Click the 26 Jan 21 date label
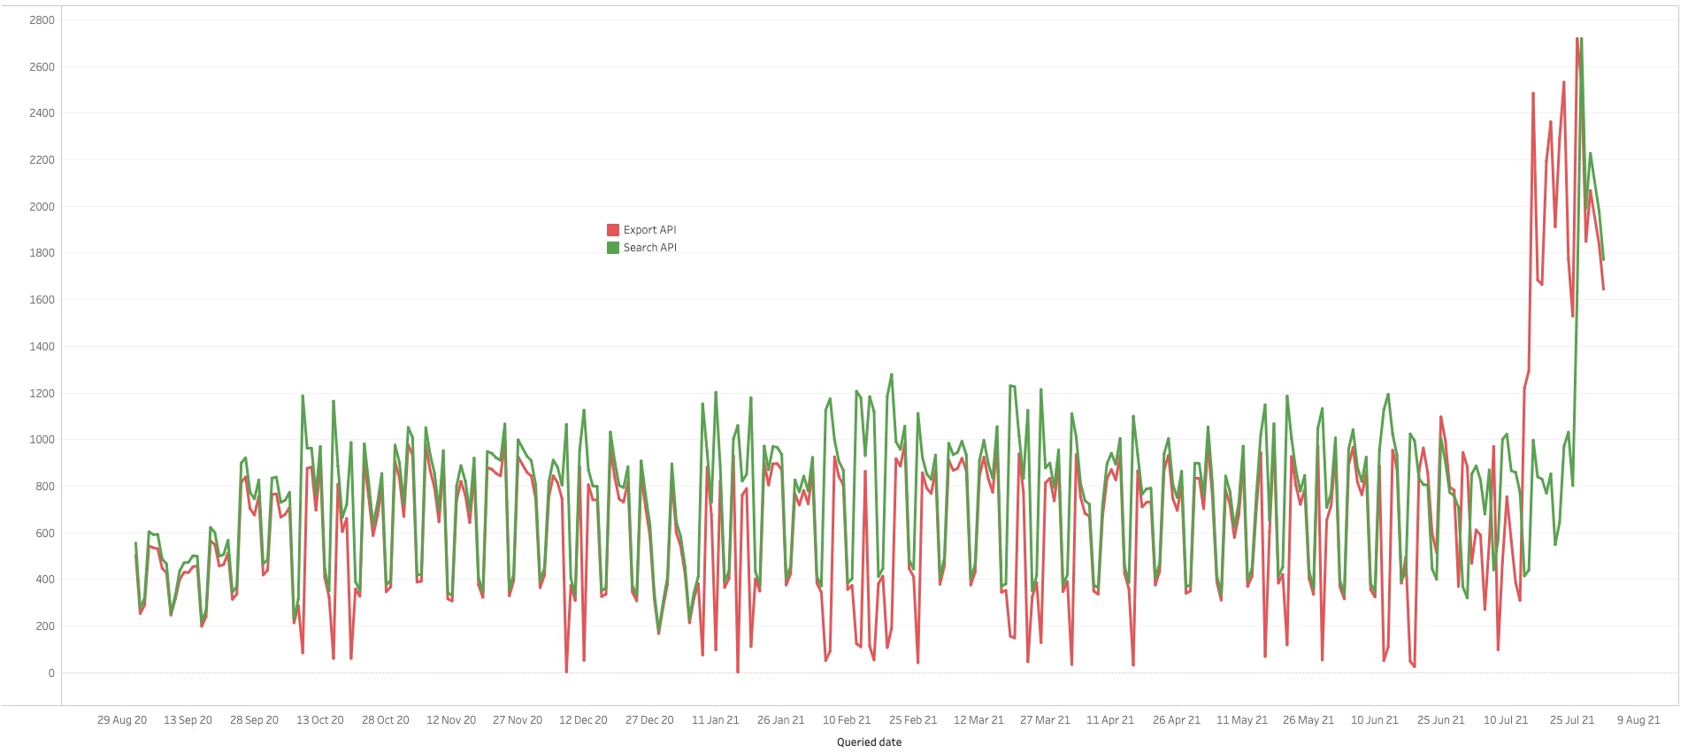Viewport: 1688px width, 753px height. [780, 720]
